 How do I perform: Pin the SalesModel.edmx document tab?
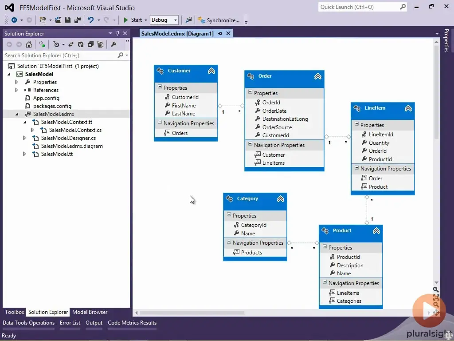coord(220,34)
